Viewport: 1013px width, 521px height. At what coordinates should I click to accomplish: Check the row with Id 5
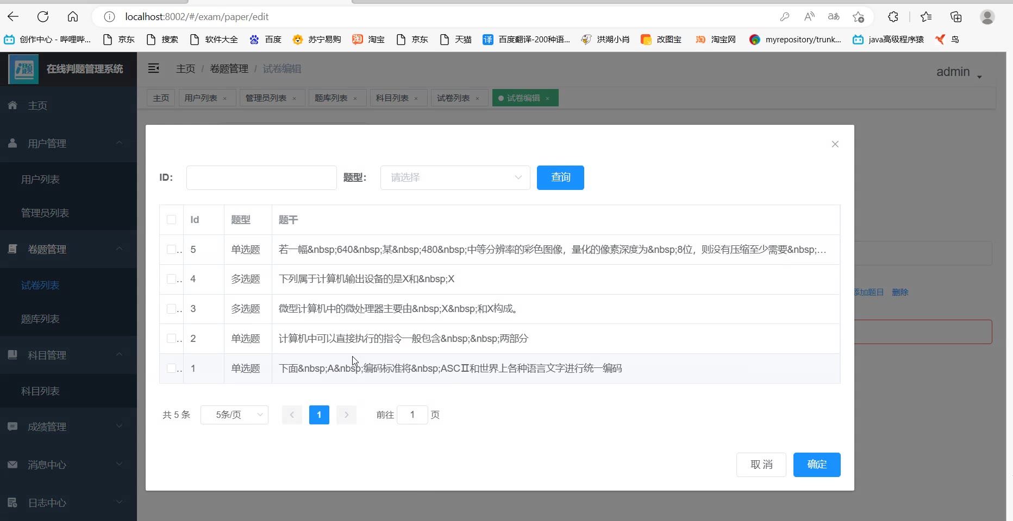171,250
